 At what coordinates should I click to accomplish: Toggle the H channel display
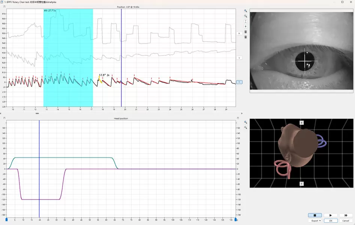(x=239, y=33)
